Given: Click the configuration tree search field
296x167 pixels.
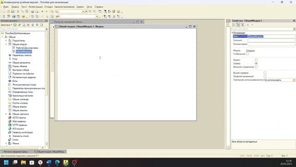Looking at the screenshot, I should pos(23,29).
